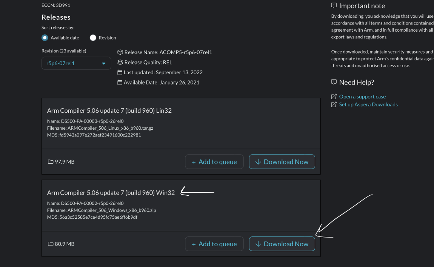434x267 pixels.
Task: Open the Set up Aspera Downloads link
Action: 368,104
